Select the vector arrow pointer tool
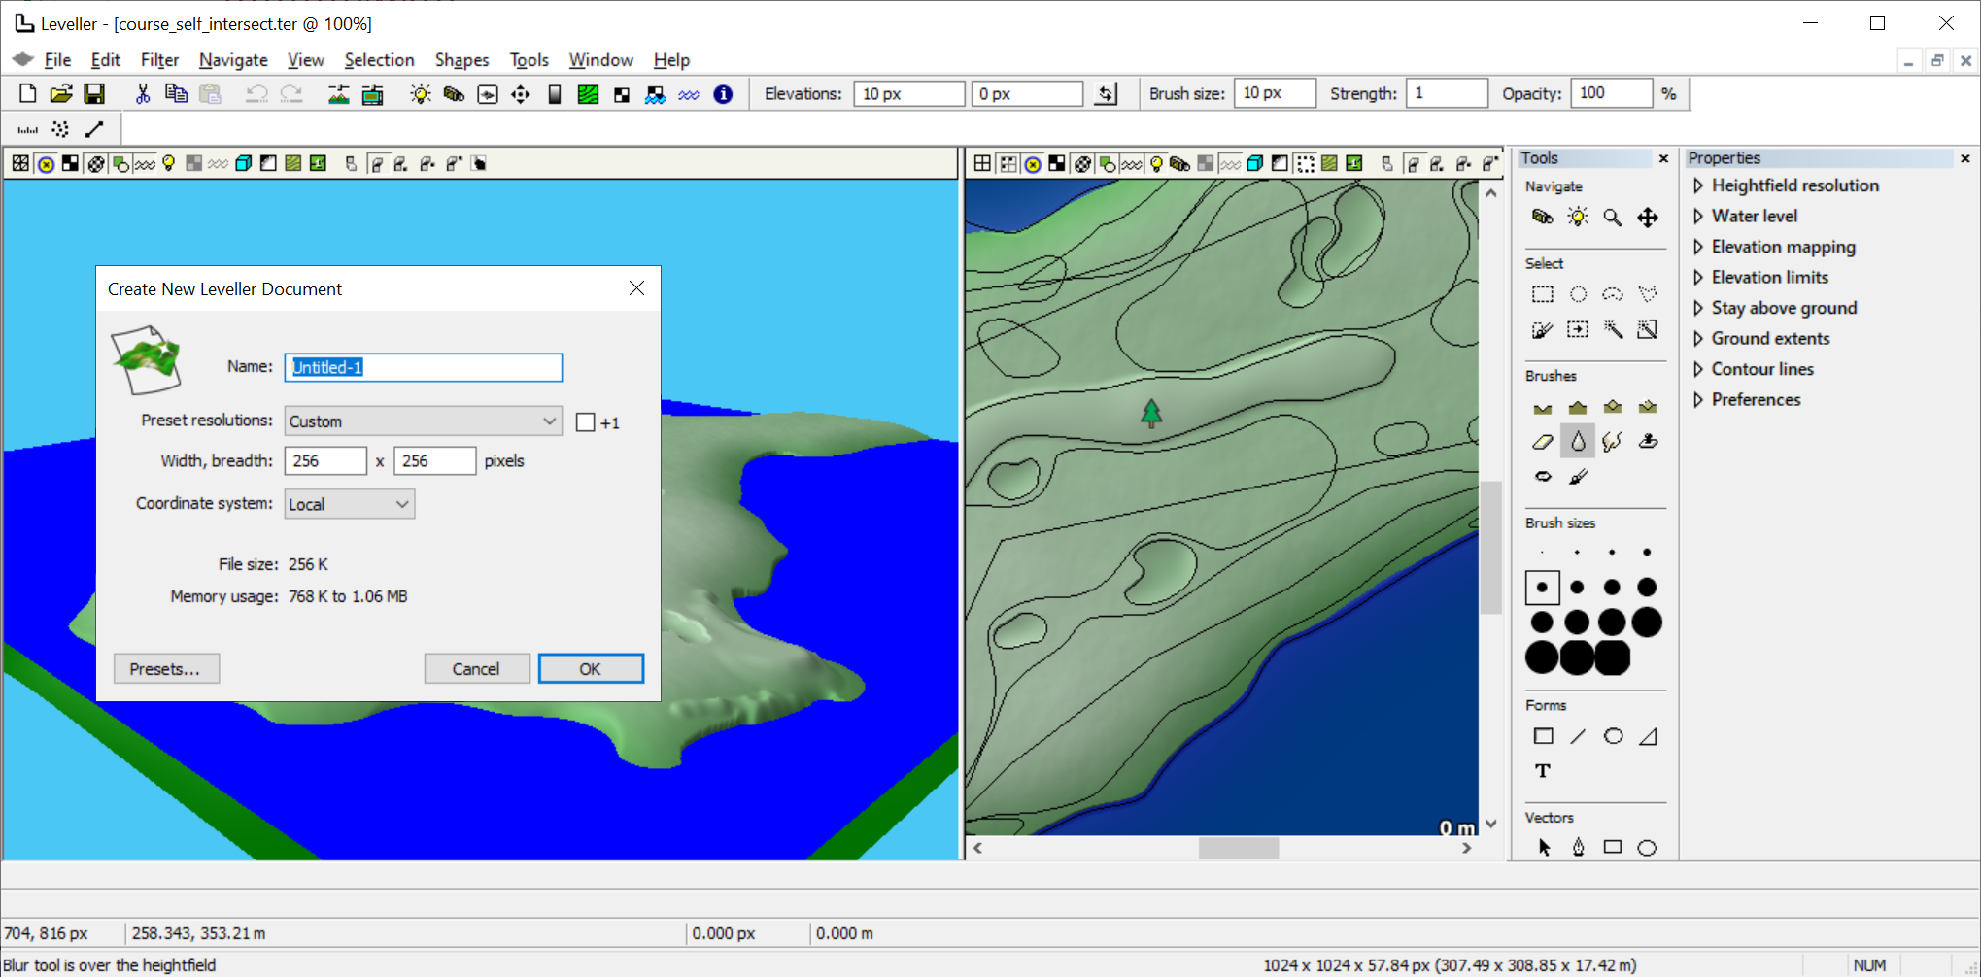The height and width of the screenshot is (977, 1981). 1543,848
